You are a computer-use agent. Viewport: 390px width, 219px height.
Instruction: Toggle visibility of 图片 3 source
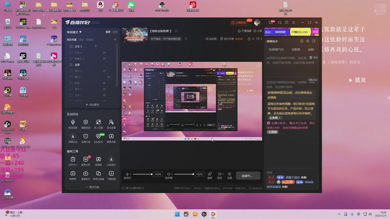point(104,89)
